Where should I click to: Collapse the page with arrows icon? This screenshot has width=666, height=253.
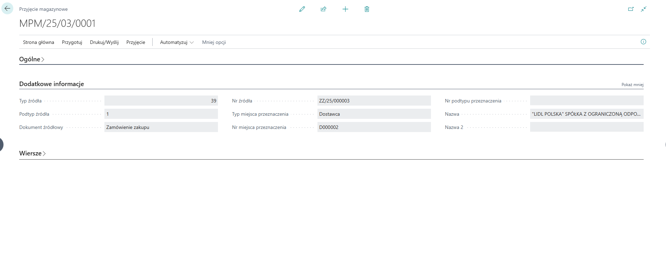(x=644, y=9)
